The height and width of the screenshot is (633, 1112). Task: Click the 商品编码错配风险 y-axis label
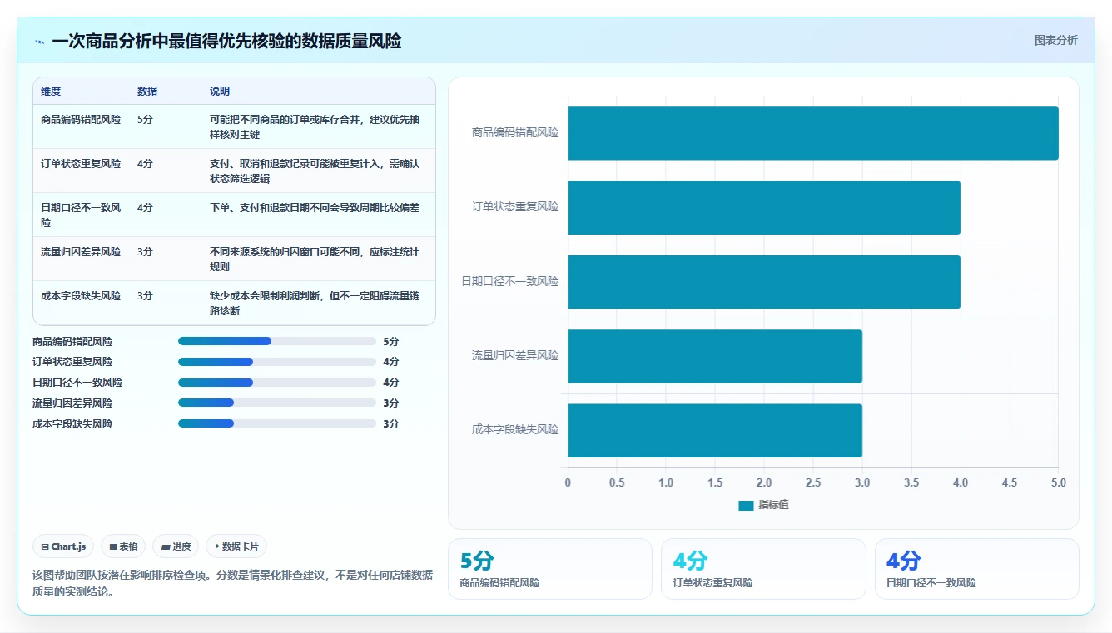(x=515, y=133)
